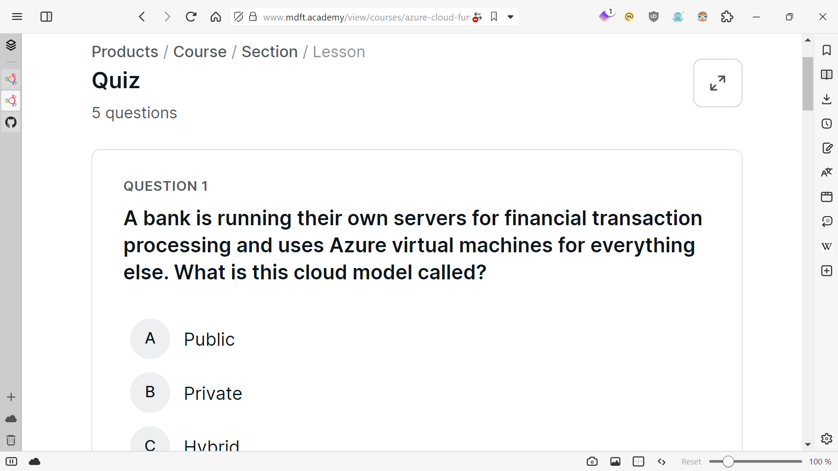Screen dimensions: 838x471
Task: Open the Notes editing panel
Action: click(827, 148)
